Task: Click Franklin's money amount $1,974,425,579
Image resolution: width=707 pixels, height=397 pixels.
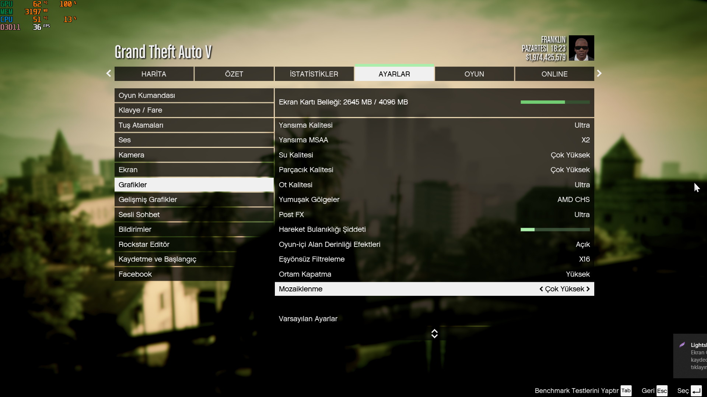Action: click(545, 57)
